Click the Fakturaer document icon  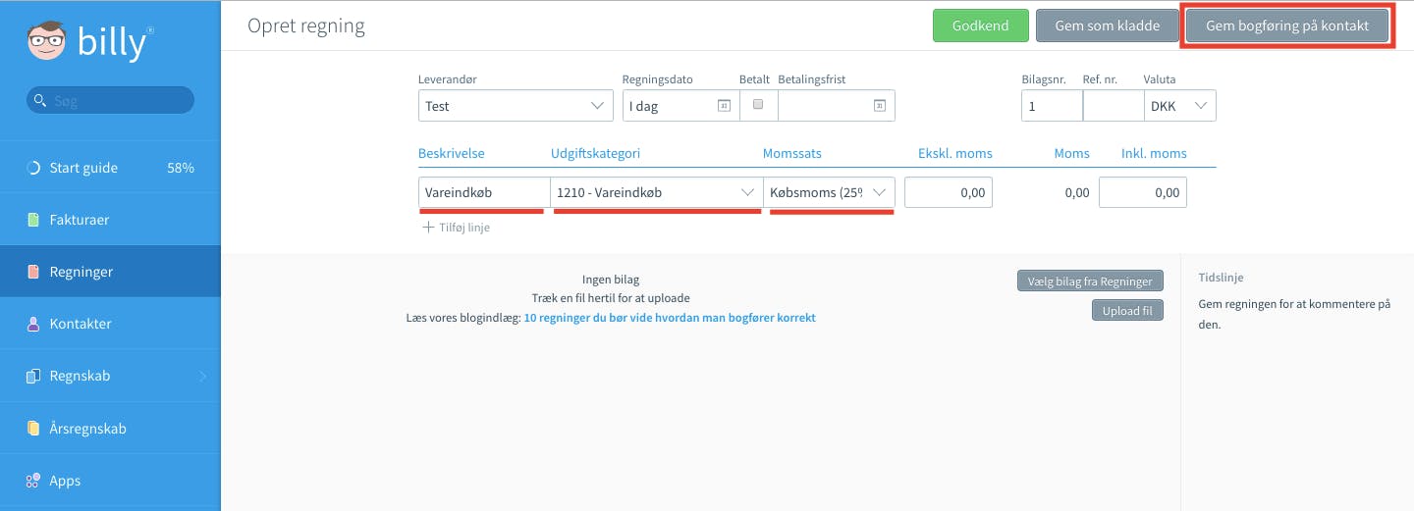tap(33, 220)
